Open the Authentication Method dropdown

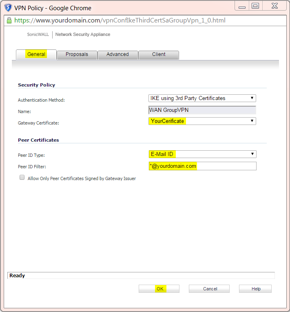(x=202, y=98)
